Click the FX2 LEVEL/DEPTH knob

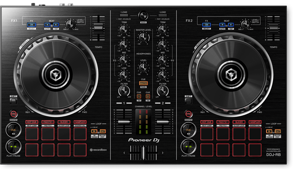tap(245, 24)
